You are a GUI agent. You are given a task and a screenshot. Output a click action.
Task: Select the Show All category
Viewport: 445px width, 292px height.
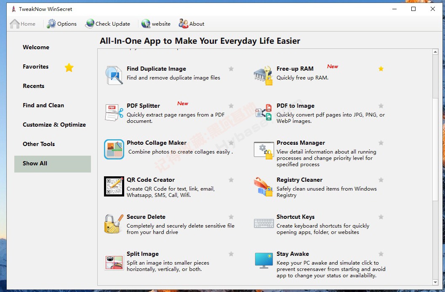pos(53,164)
